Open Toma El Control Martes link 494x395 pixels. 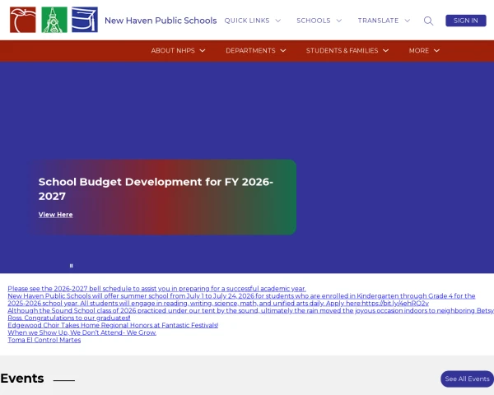(44, 340)
